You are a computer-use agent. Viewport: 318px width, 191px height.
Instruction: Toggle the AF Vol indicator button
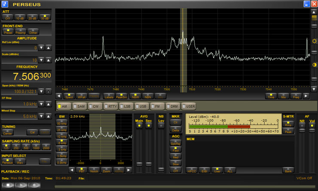[x=312, y=125]
